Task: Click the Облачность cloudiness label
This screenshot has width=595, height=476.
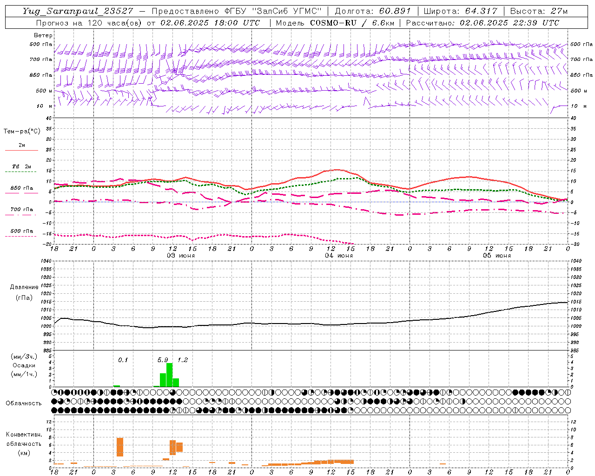Action: pyautogui.click(x=24, y=403)
